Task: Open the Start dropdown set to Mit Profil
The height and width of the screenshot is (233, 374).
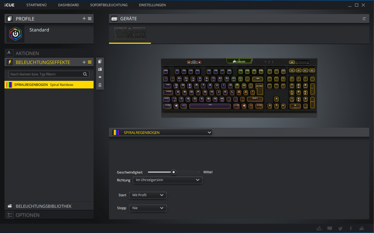Action: point(148,195)
